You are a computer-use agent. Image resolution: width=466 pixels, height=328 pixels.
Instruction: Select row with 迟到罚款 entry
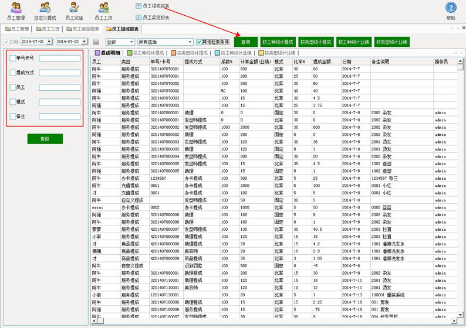click(x=274, y=266)
